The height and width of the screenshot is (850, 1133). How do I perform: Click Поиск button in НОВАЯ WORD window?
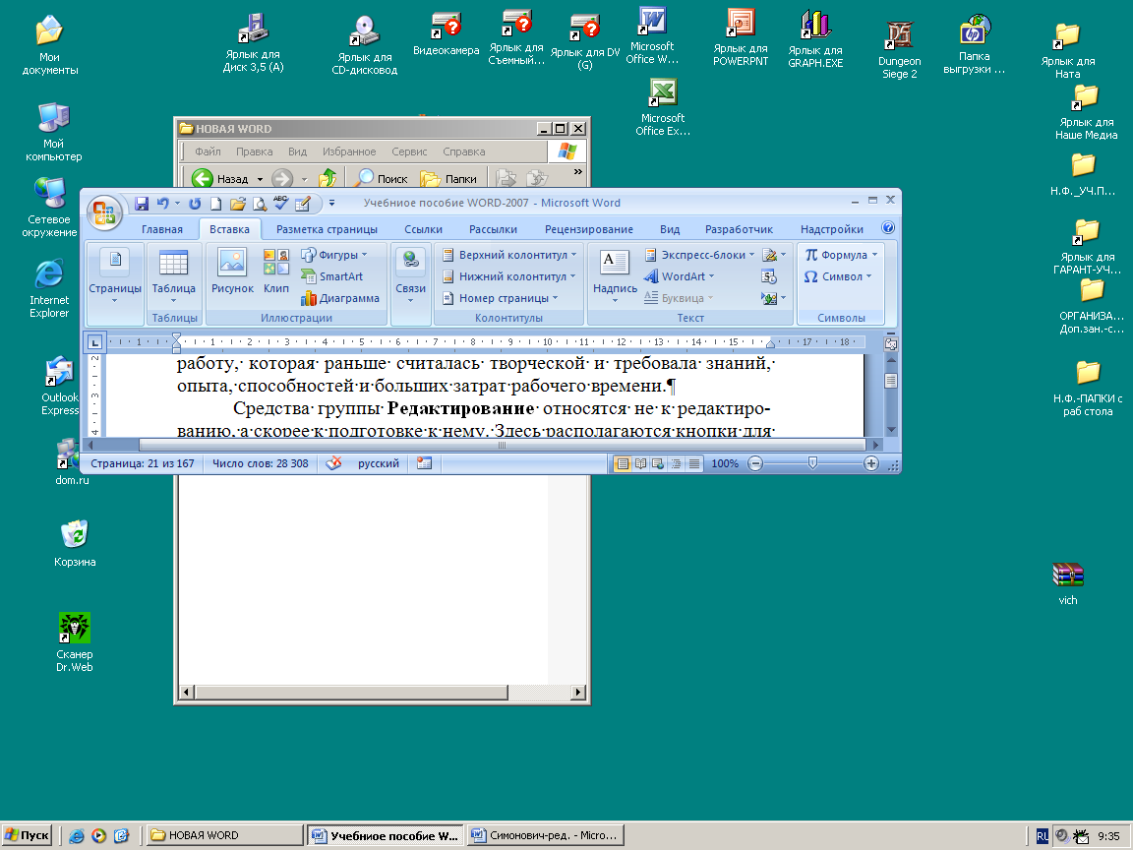[x=383, y=178]
